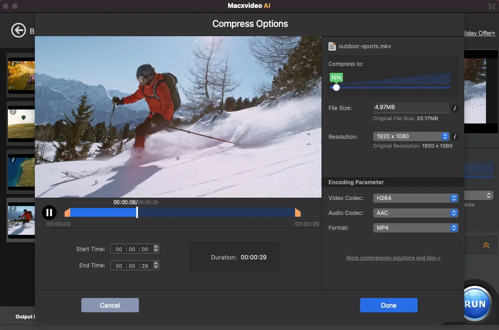The height and width of the screenshot is (330, 499).
Task: Click the shopping cart icon in top bar
Action: (x=491, y=6)
